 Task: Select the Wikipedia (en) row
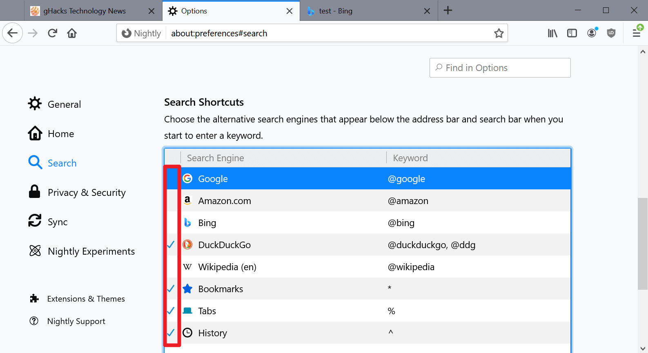(x=367, y=266)
